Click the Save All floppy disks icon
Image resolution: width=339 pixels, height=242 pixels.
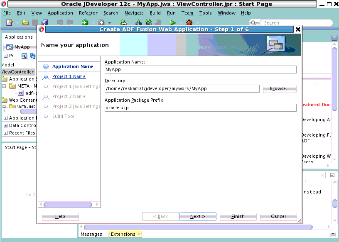pos(44,22)
